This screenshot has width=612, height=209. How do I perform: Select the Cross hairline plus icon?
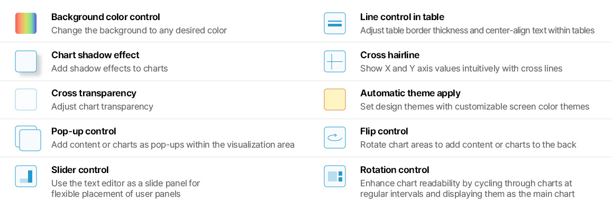tap(335, 61)
